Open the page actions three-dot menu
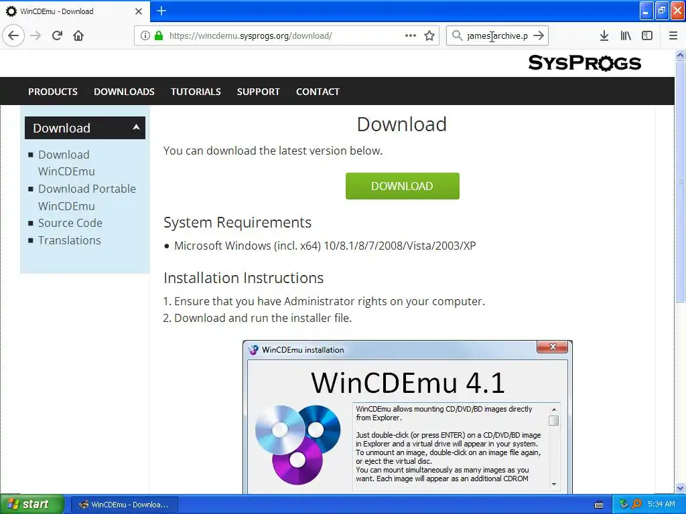Viewport: 686px width, 514px height. coord(411,35)
